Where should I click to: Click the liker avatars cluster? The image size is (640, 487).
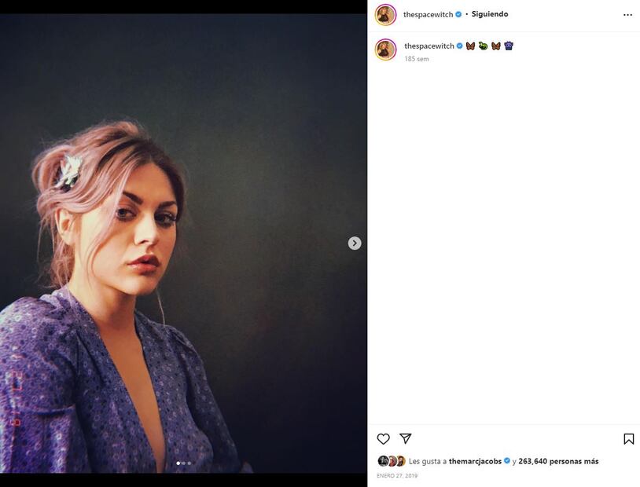click(392, 461)
